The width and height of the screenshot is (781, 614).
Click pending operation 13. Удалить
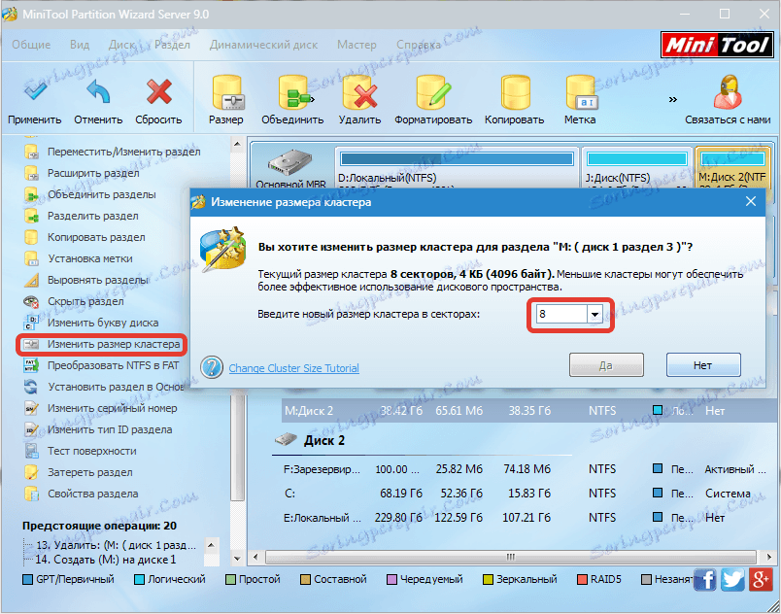click(x=115, y=545)
